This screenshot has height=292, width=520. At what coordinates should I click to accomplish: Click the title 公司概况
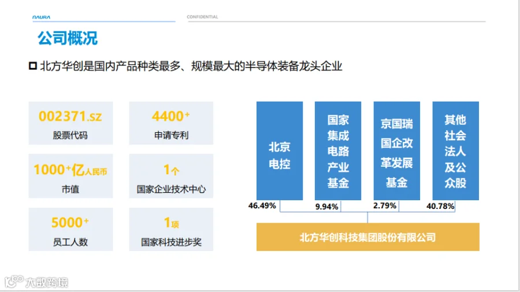[x=68, y=38]
